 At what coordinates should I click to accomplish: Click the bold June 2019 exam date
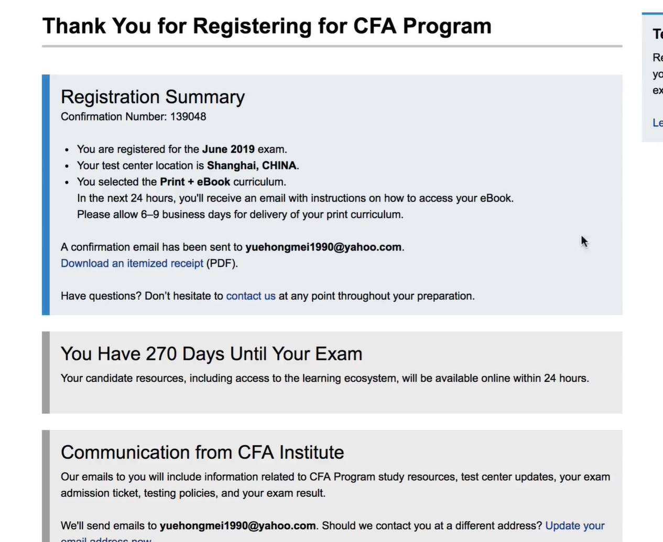point(228,149)
